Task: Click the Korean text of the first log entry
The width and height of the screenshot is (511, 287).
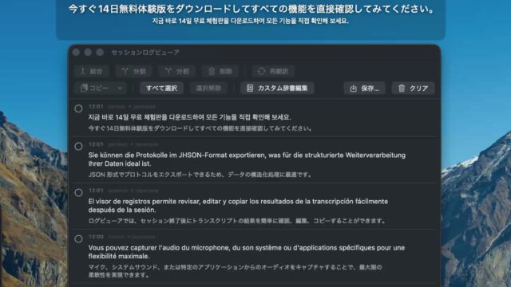Action: (190, 117)
